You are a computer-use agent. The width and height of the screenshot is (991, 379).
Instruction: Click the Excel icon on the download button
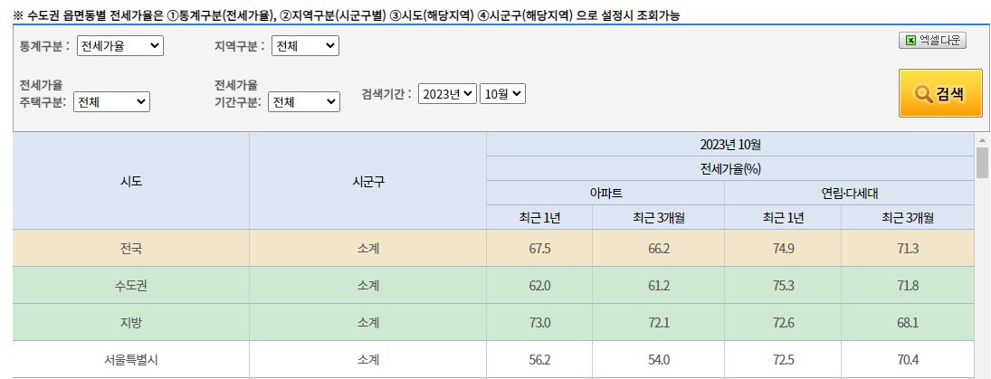[x=910, y=41]
